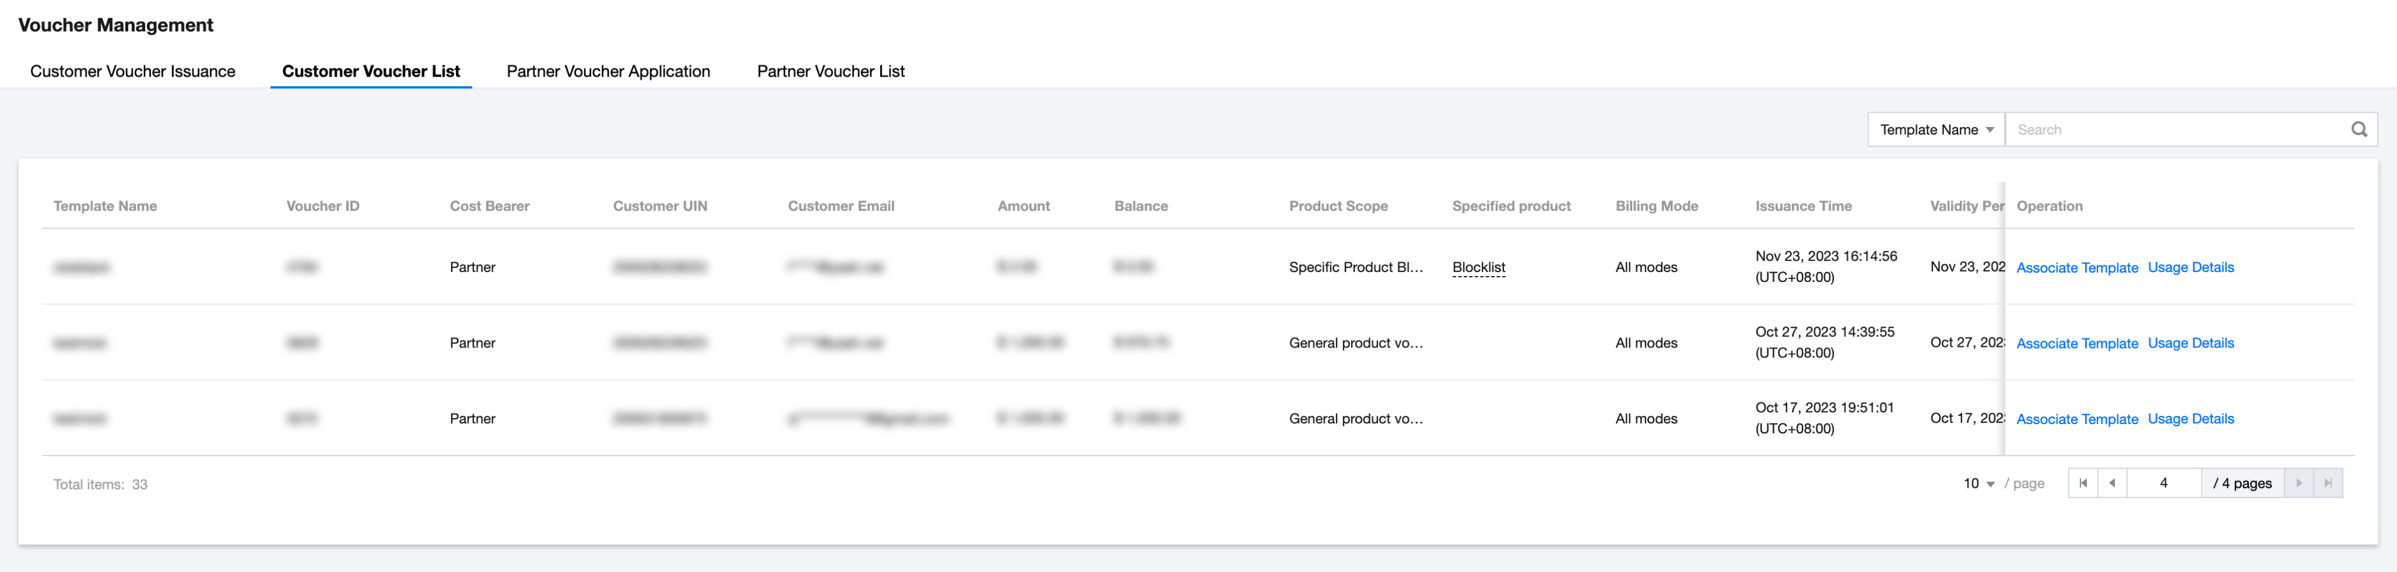Image resolution: width=2397 pixels, height=572 pixels.
Task: Click the Issuance Time column header
Action: (1802, 205)
